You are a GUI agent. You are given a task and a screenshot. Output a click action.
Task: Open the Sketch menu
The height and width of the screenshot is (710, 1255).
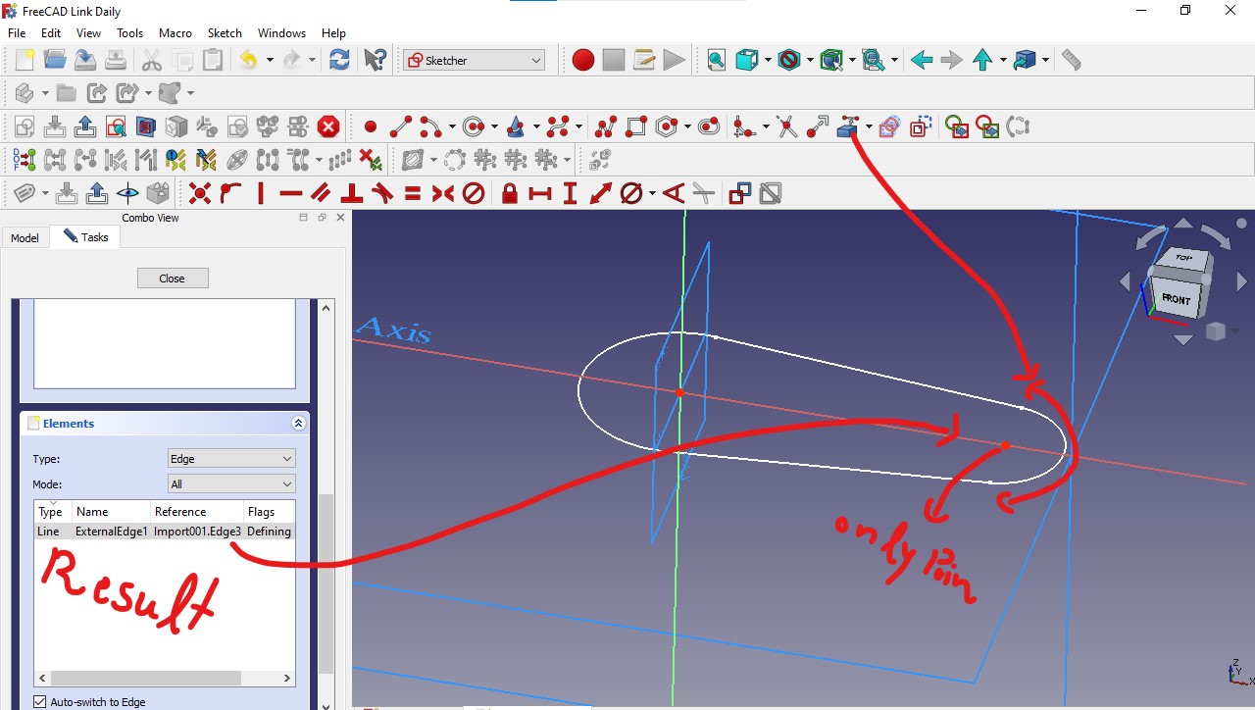point(225,32)
